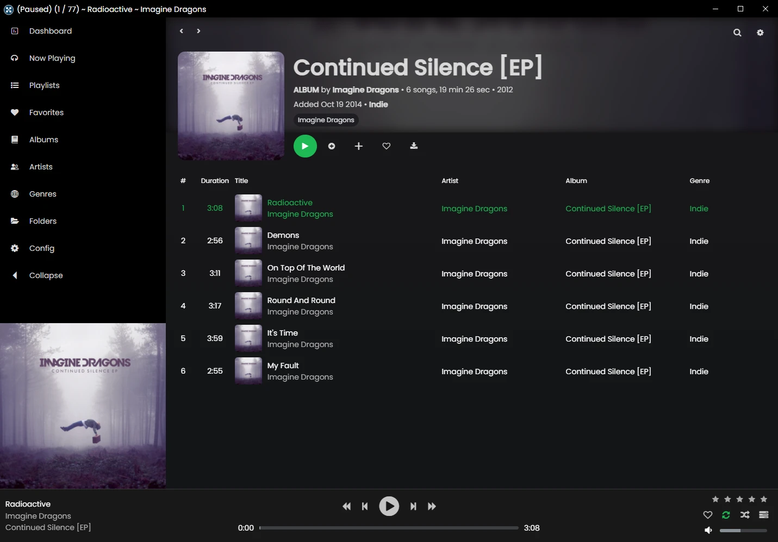The height and width of the screenshot is (542, 778).
Task: Open search with the magnifier icon
Action: (737, 33)
